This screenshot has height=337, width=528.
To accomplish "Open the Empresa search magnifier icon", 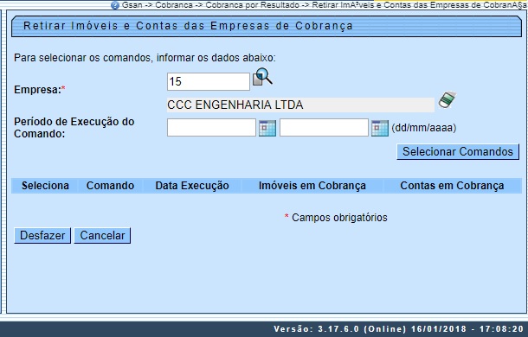I will (x=262, y=76).
